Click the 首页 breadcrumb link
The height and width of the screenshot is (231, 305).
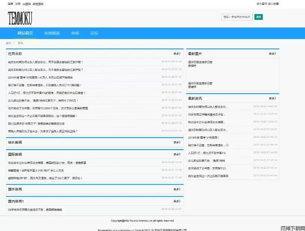[x=8, y=43]
